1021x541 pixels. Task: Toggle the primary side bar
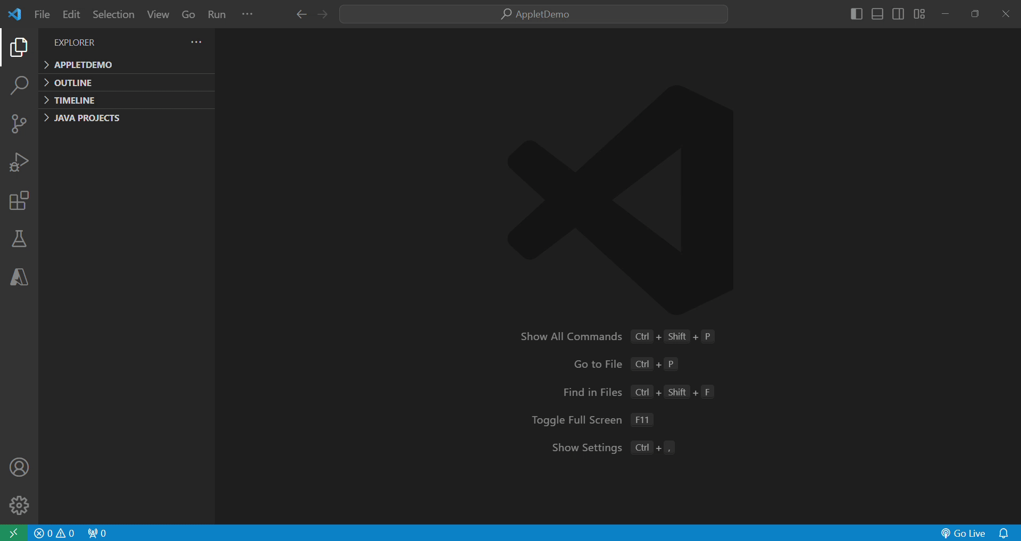point(857,14)
